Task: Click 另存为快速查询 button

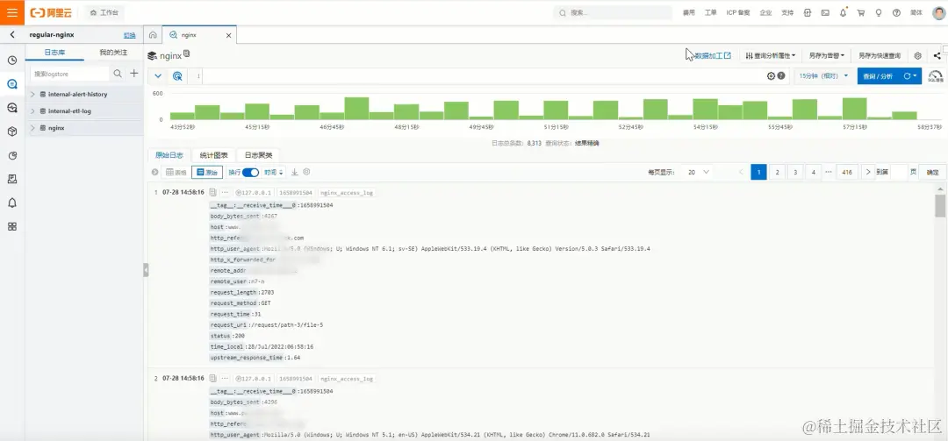Action: pyautogui.click(x=879, y=55)
